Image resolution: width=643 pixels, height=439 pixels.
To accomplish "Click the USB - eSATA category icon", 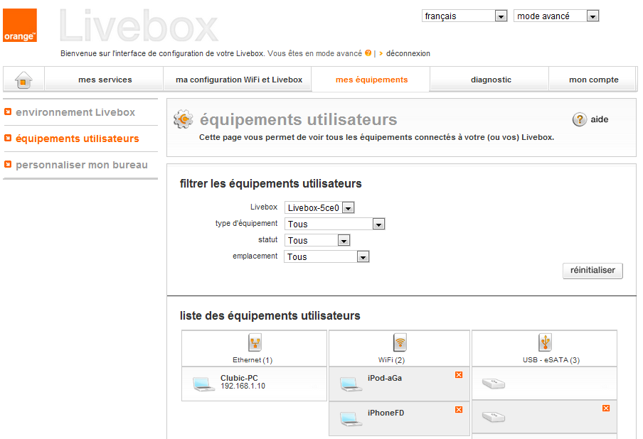I will click(545, 342).
